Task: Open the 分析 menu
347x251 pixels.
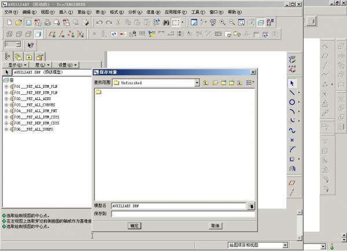Action: coord(135,12)
